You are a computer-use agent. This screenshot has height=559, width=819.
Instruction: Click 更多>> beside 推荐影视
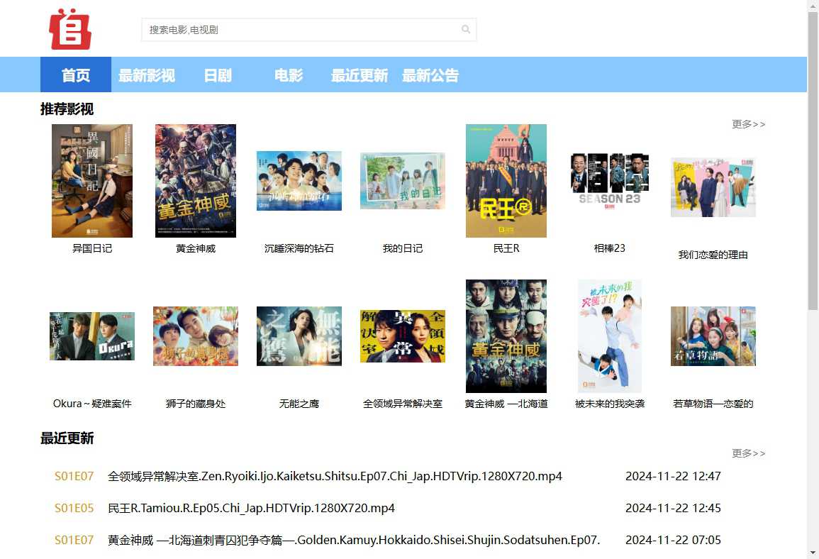[748, 124]
